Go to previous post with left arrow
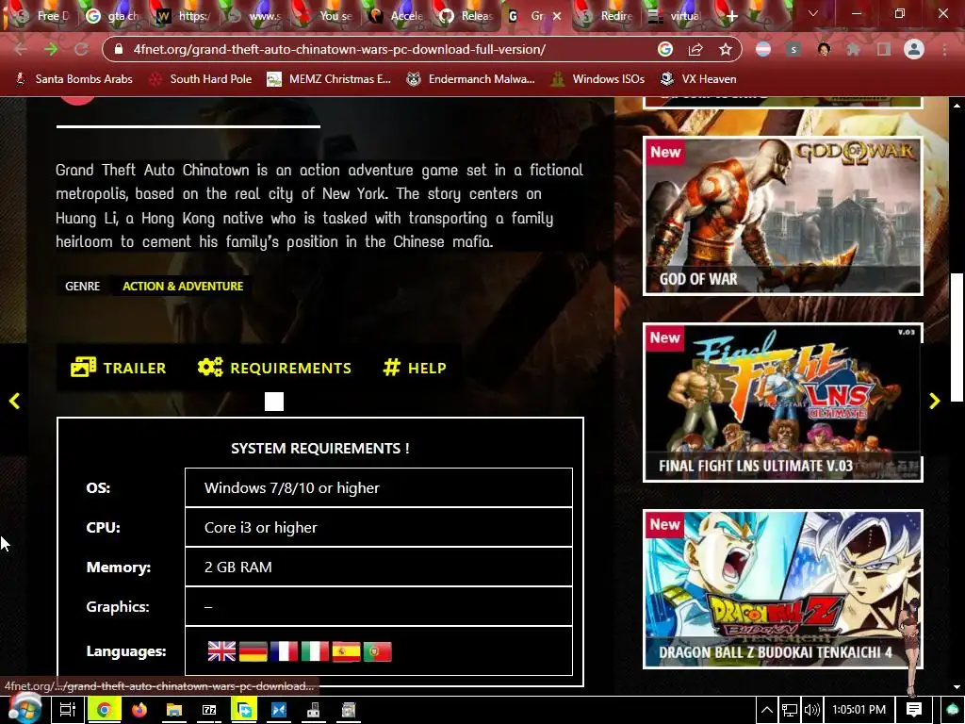 [14, 401]
